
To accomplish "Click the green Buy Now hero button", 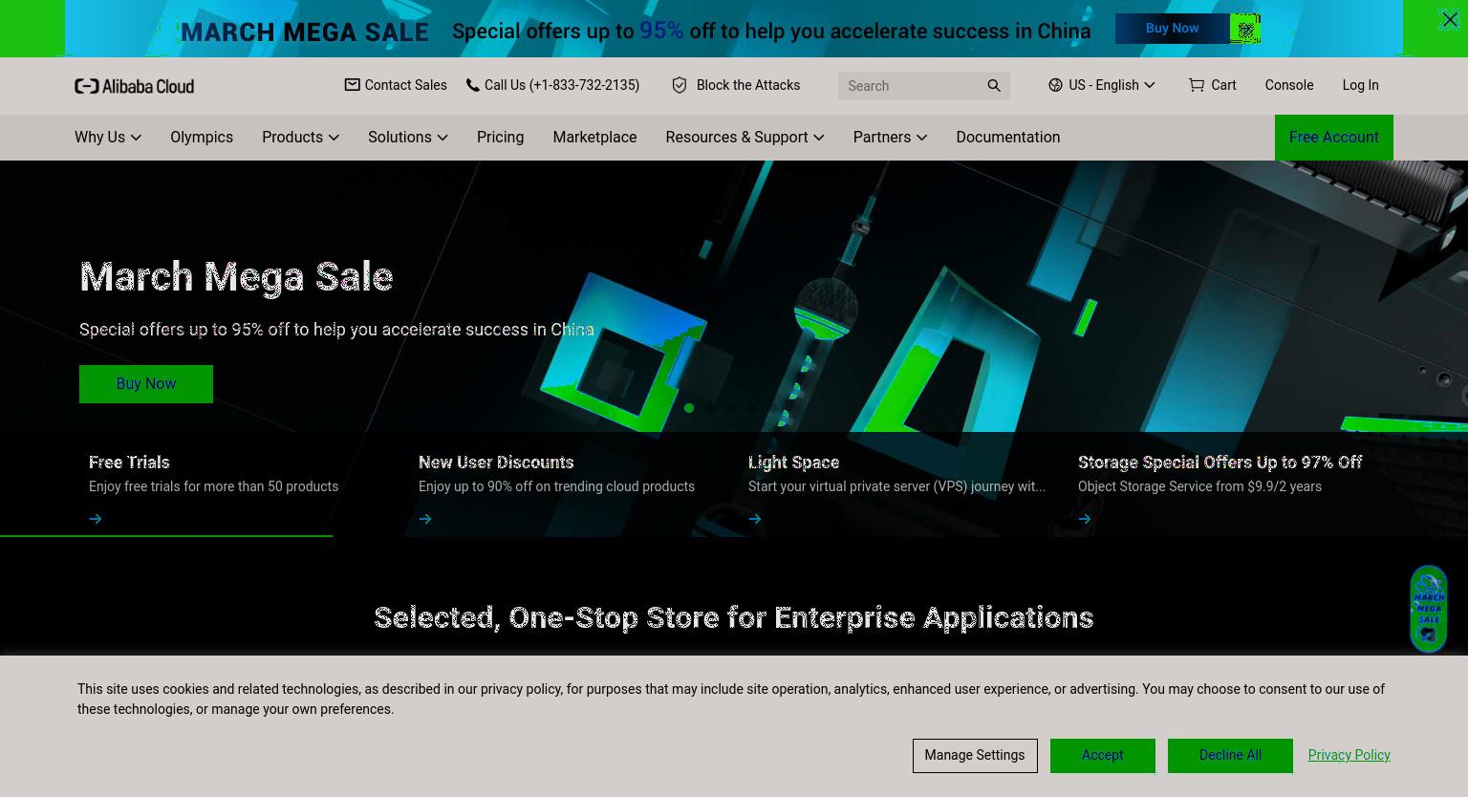I will pos(146,384).
